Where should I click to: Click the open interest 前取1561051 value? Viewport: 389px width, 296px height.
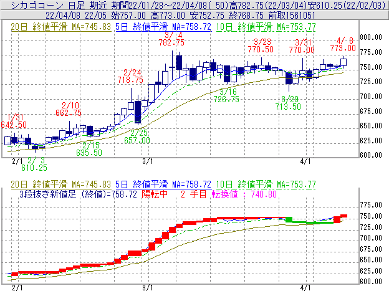pos(292,16)
